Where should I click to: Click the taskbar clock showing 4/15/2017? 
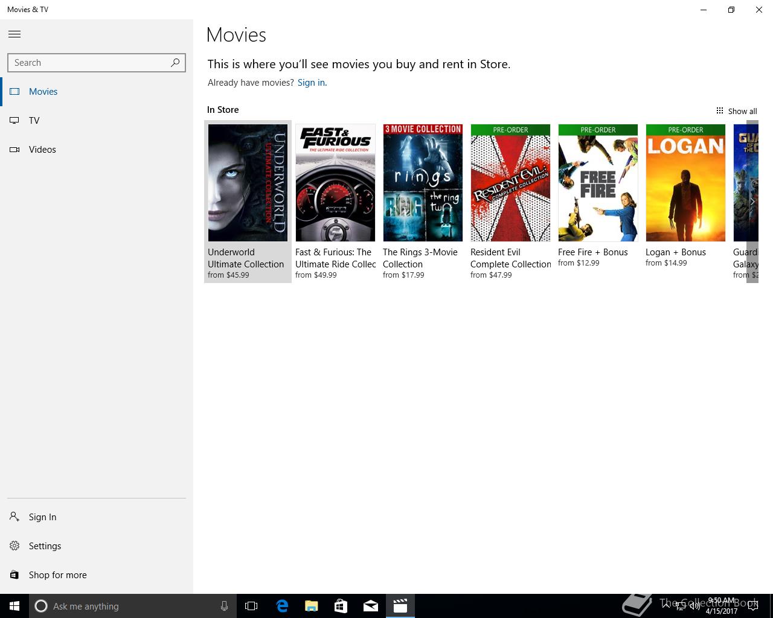point(722,606)
